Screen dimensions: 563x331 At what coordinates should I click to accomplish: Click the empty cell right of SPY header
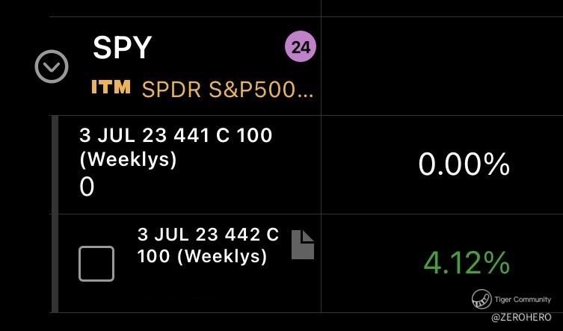pos(442,66)
